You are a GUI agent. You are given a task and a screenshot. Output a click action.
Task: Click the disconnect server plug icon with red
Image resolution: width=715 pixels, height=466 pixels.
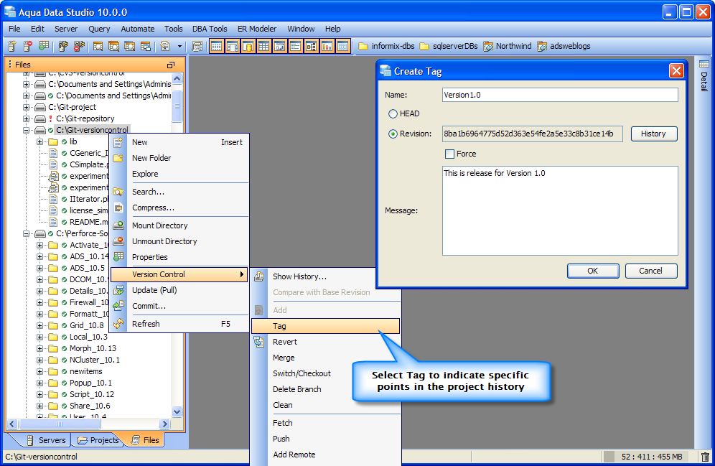coord(80,46)
